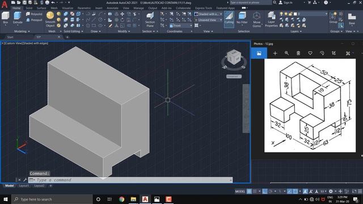Expand the Layers panel
Screen dimensions: 363x204
(296, 31)
